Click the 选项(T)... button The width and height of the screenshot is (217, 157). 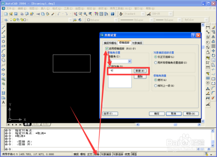point(110,114)
